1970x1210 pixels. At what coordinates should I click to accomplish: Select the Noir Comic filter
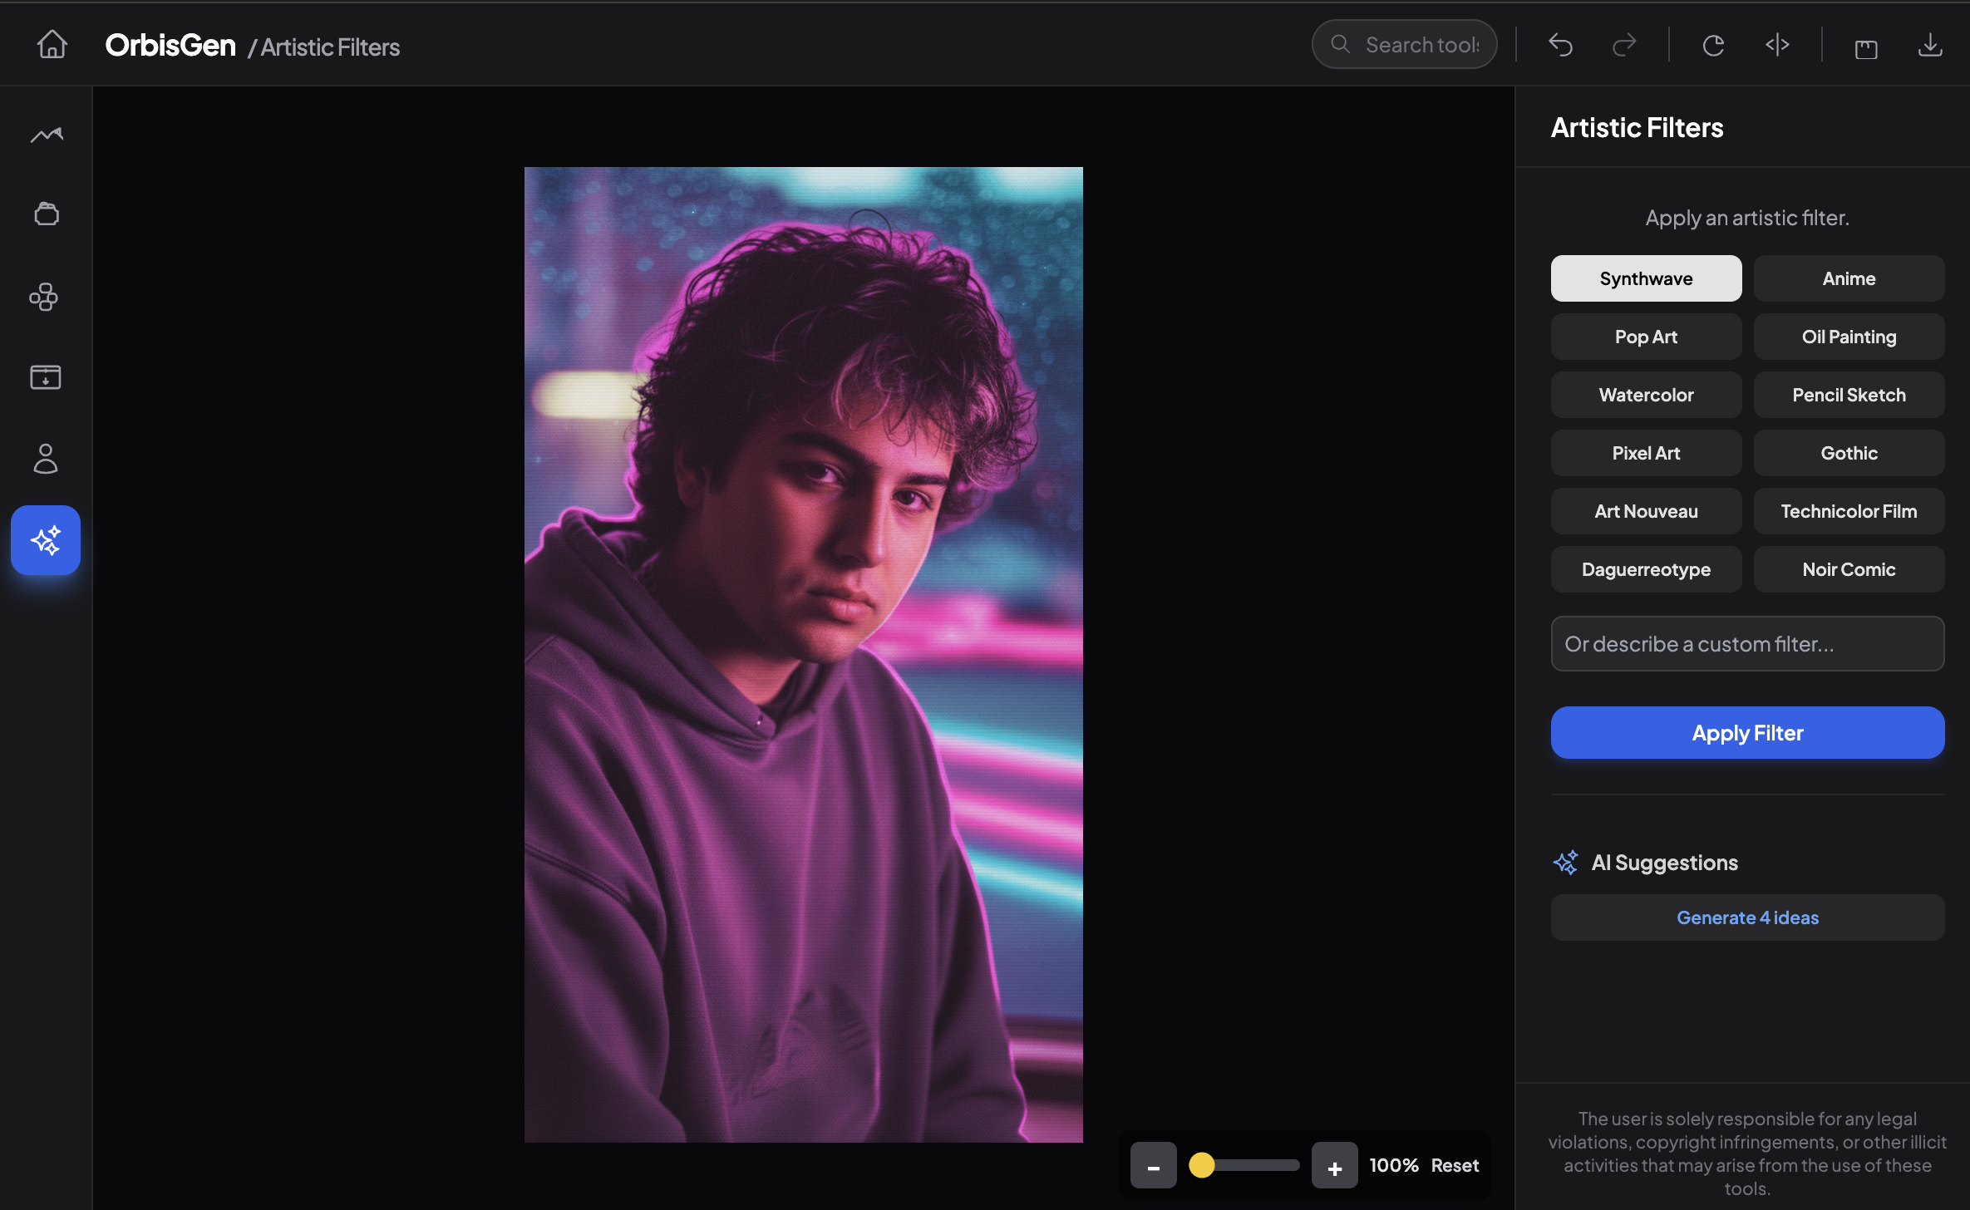(x=1849, y=569)
